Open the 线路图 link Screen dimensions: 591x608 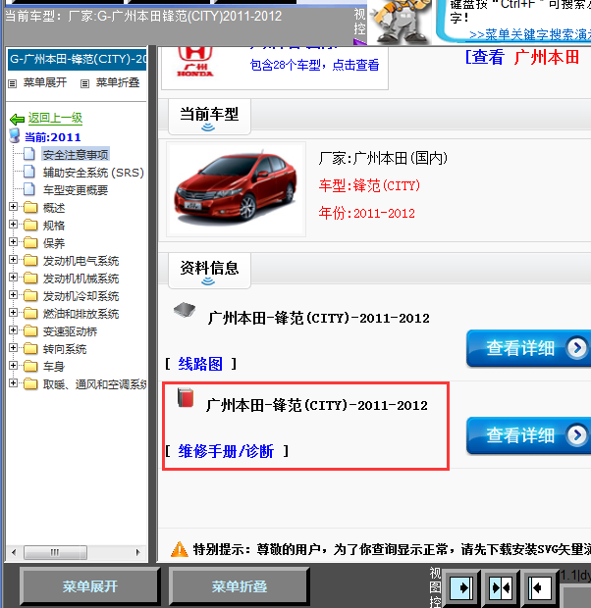tap(200, 364)
